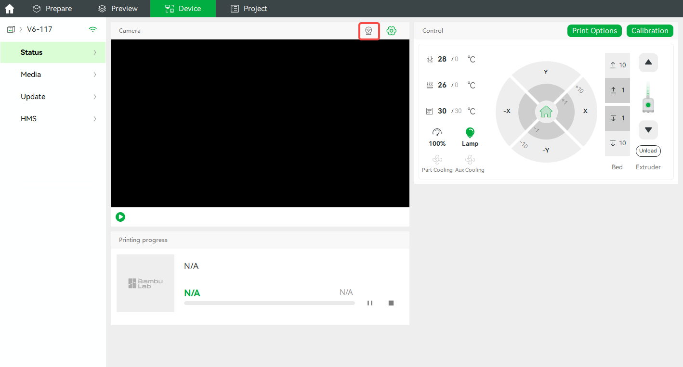
Task: Raise the bed by 10
Action: click(617, 65)
